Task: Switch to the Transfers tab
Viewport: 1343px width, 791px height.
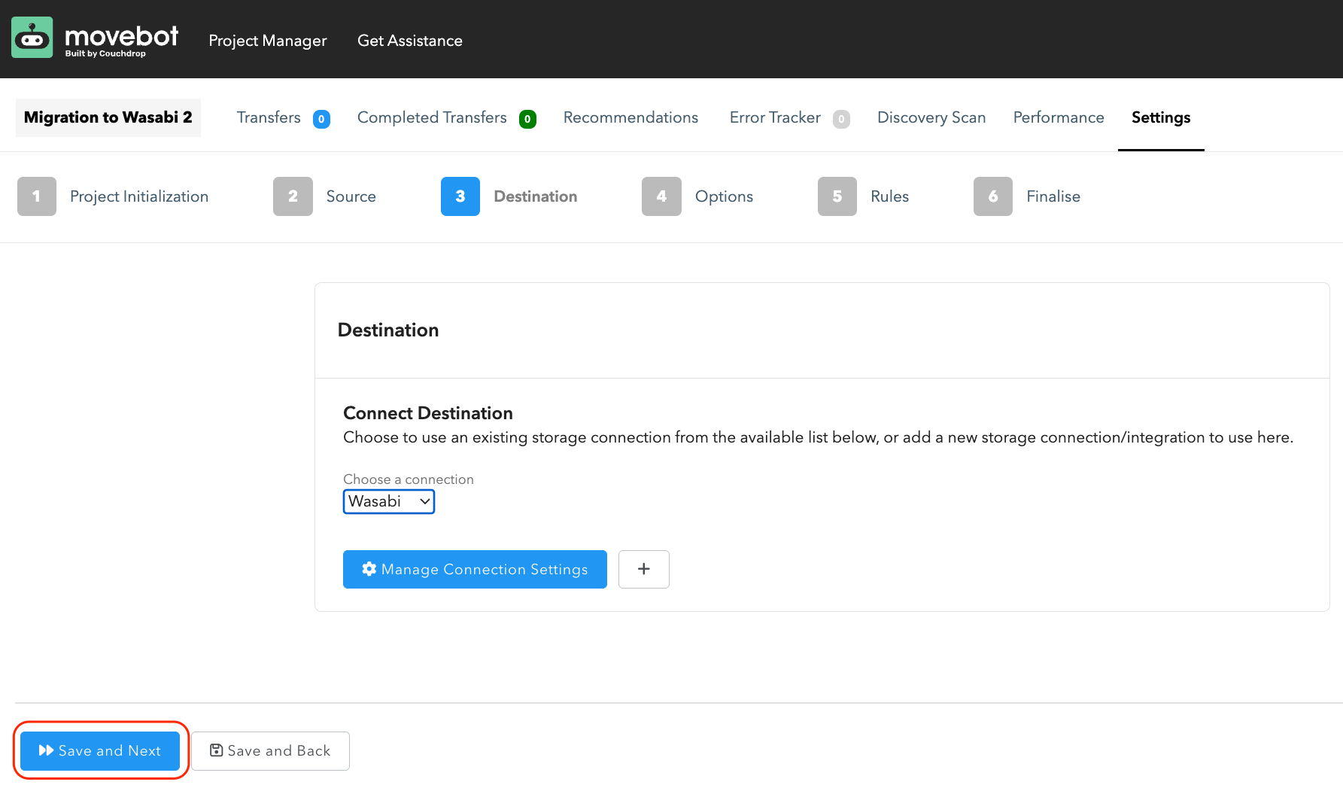Action: click(269, 117)
